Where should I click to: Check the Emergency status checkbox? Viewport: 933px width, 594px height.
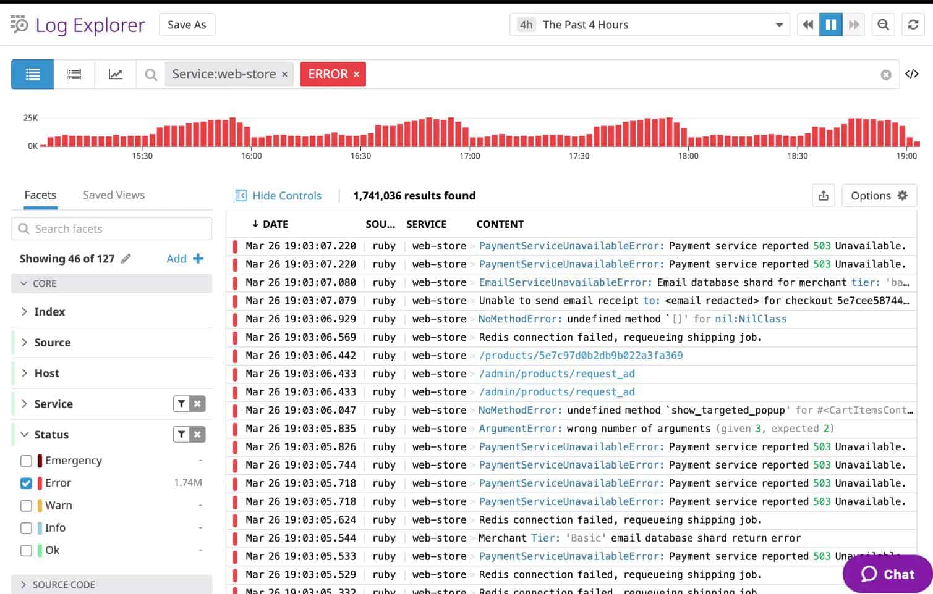point(26,461)
